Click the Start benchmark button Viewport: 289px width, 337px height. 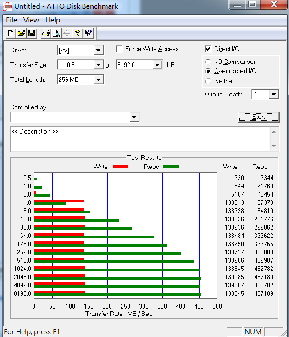(x=259, y=117)
